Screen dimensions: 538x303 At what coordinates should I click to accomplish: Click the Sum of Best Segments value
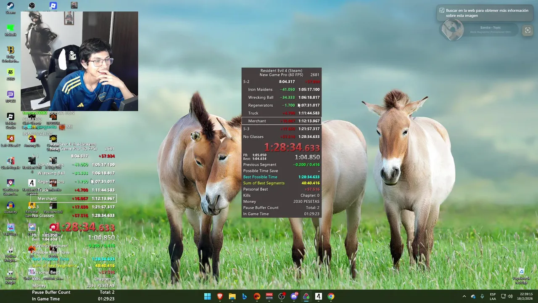point(311,183)
